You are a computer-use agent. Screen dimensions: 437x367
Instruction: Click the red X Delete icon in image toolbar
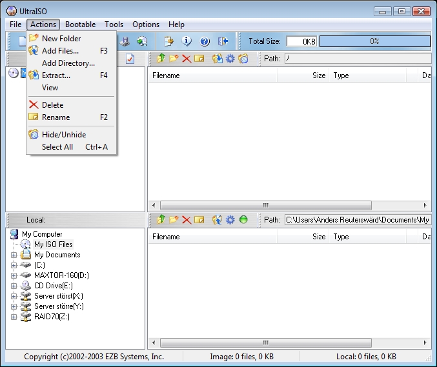(x=187, y=59)
